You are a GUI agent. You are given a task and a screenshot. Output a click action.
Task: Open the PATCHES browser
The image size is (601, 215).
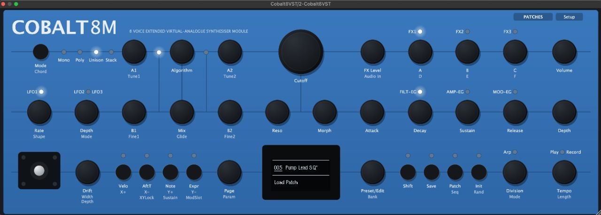[533, 17]
